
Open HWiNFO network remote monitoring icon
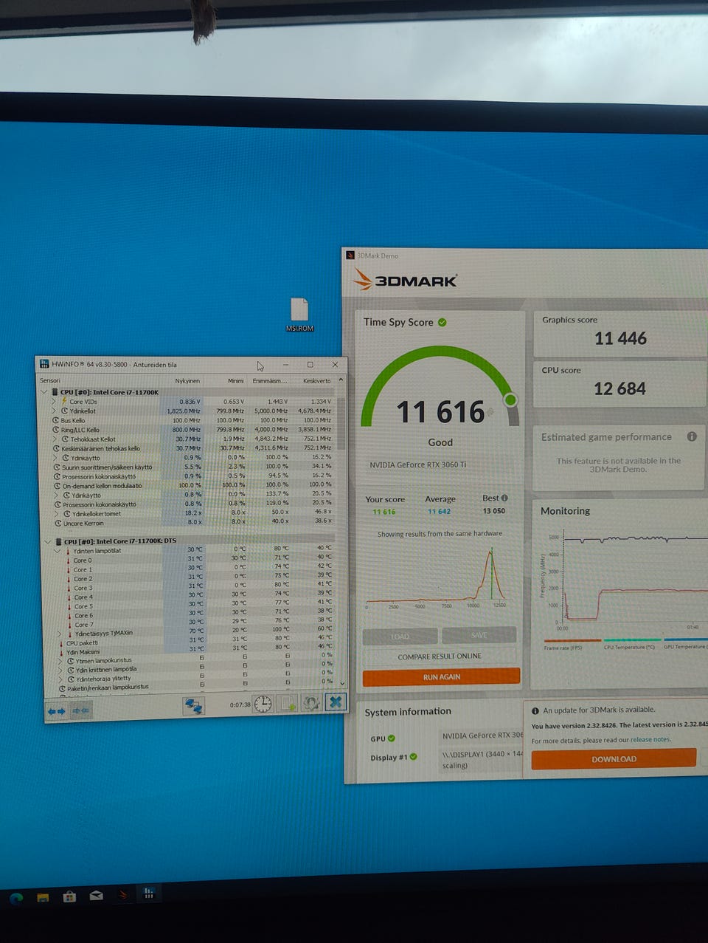pyautogui.click(x=193, y=706)
